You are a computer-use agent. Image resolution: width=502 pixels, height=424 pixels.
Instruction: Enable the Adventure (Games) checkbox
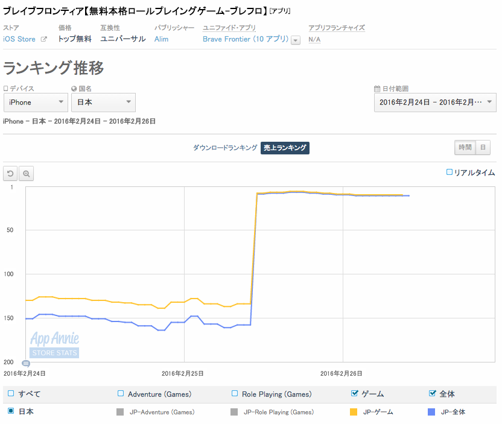point(121,393)
